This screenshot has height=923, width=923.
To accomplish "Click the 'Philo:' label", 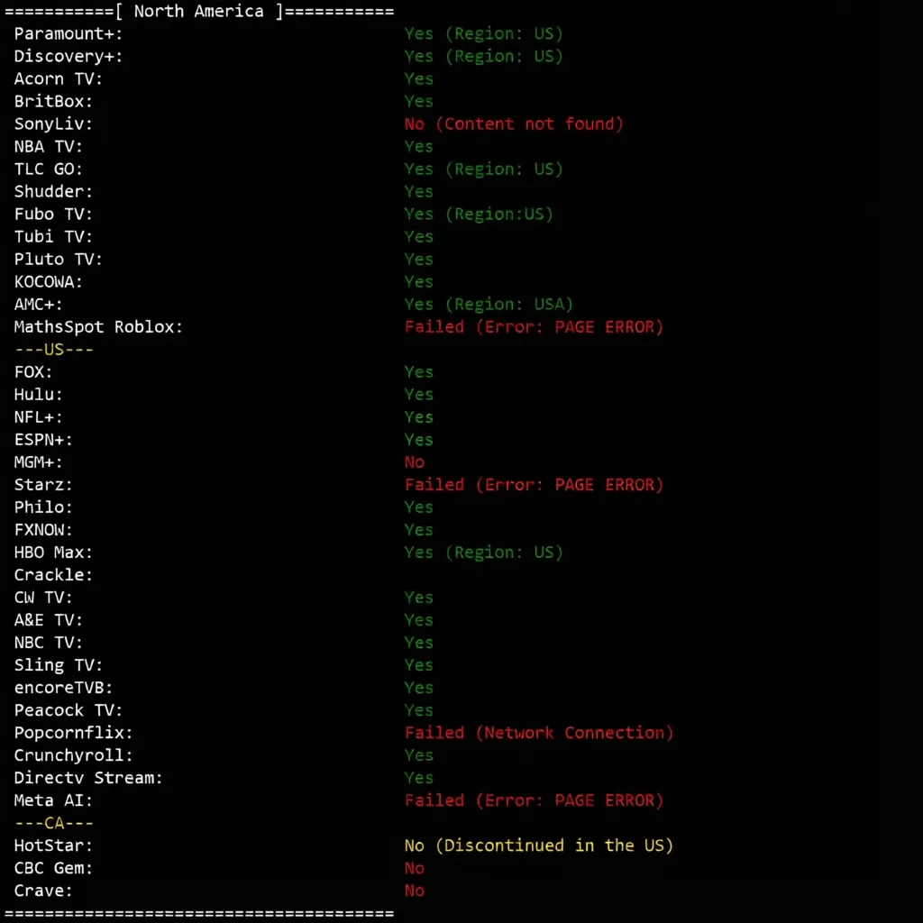I will [43, 507].
